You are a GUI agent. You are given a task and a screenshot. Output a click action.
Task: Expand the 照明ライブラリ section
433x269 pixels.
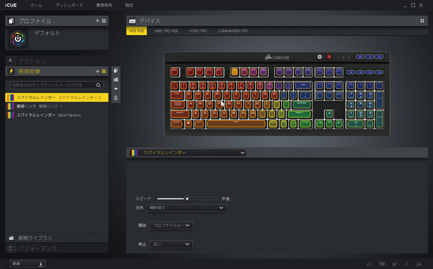pos(57,238)
